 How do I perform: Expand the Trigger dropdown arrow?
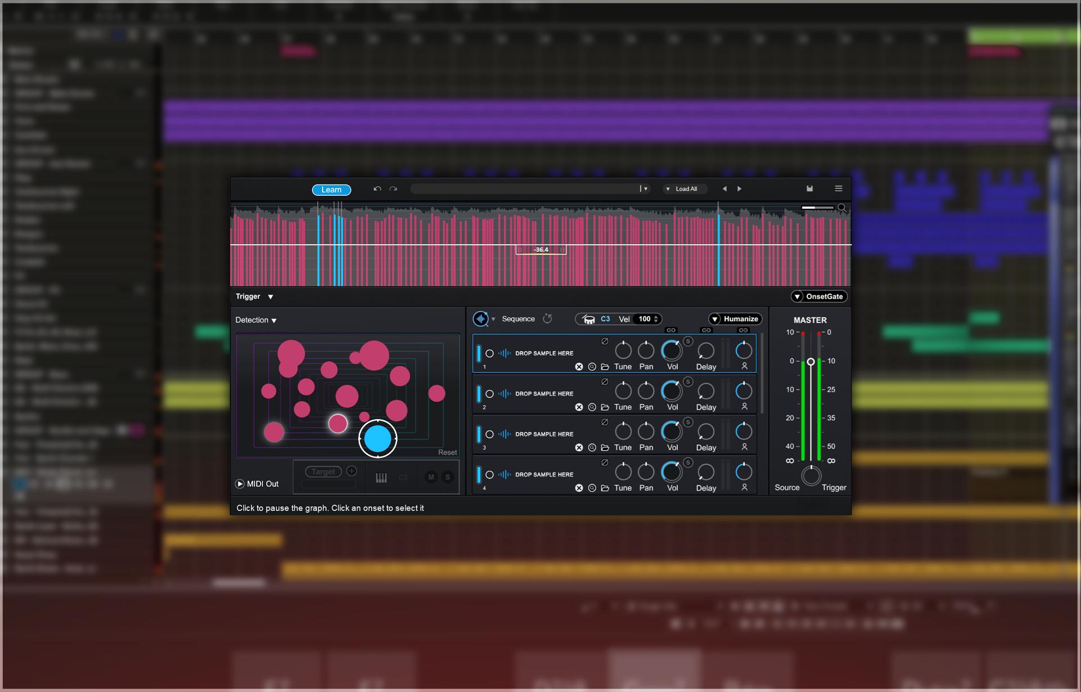coord(270,297)
